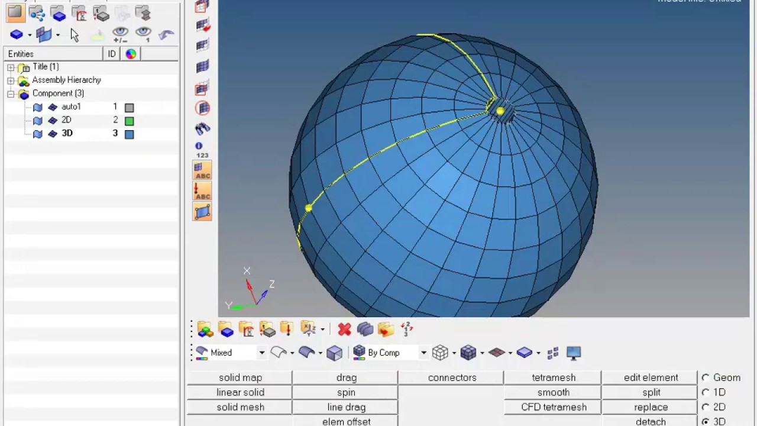
Task: Open the linear solid panel
Action: [x=240, y=392]
